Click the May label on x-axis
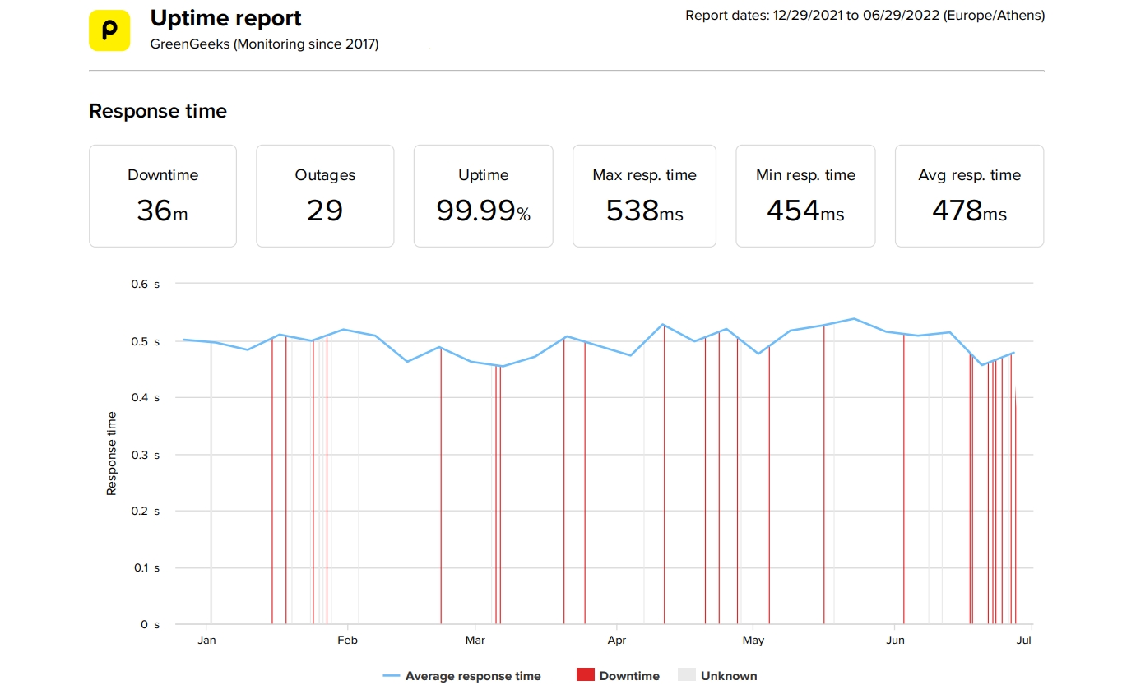 point(753,640)
